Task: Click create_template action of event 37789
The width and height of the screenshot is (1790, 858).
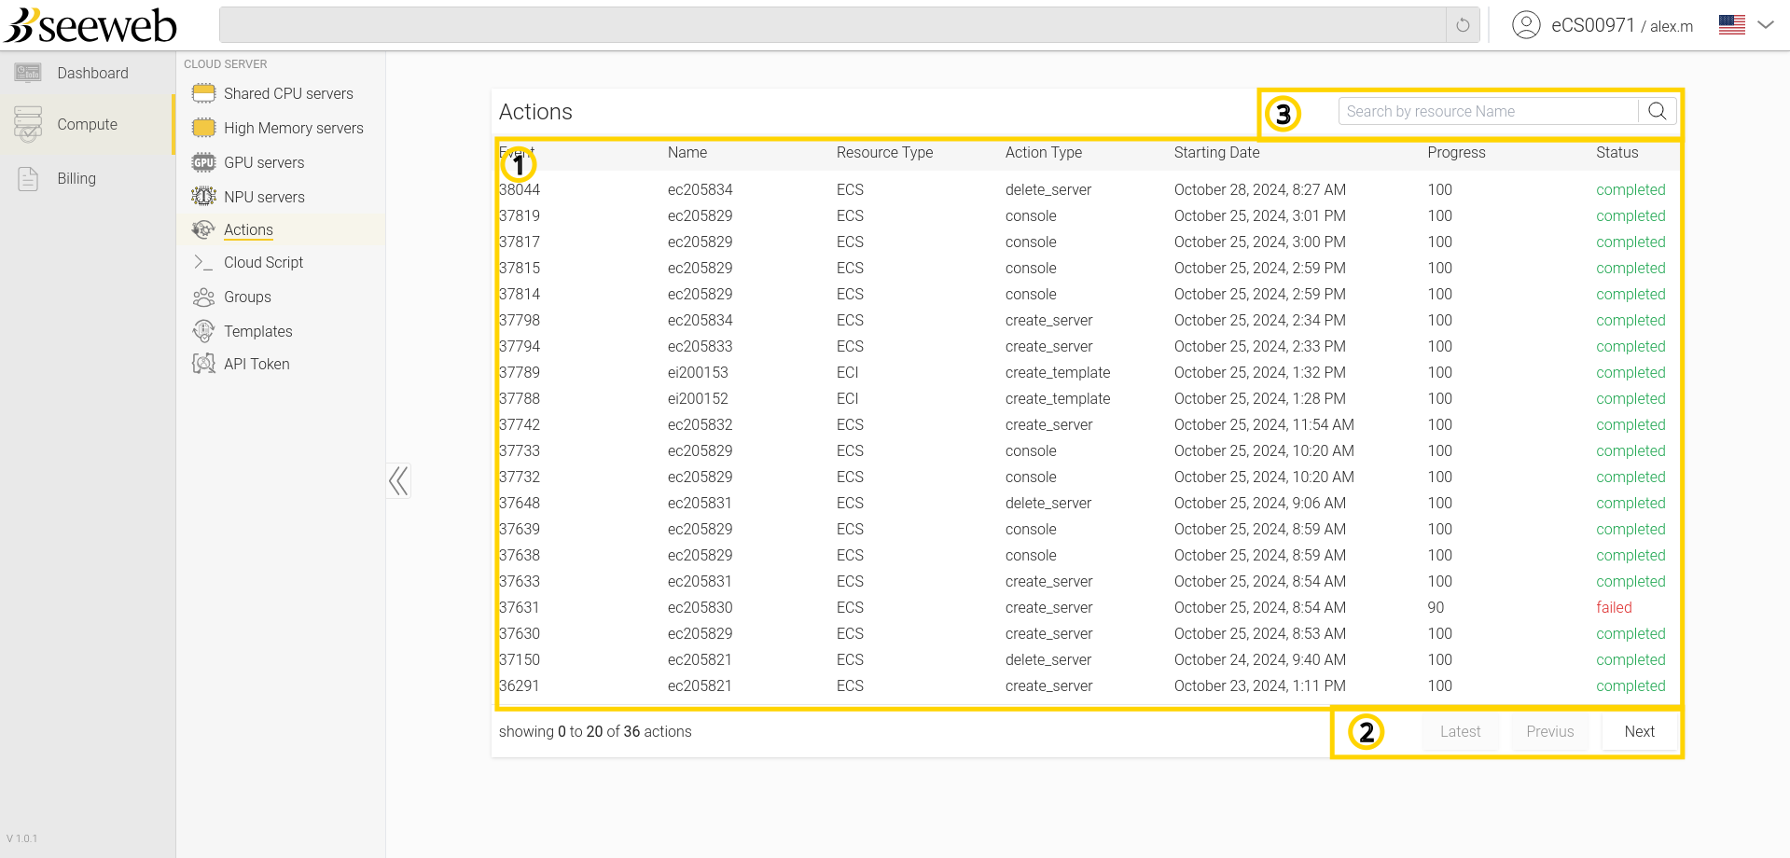Action: (x=1058, y=372)
